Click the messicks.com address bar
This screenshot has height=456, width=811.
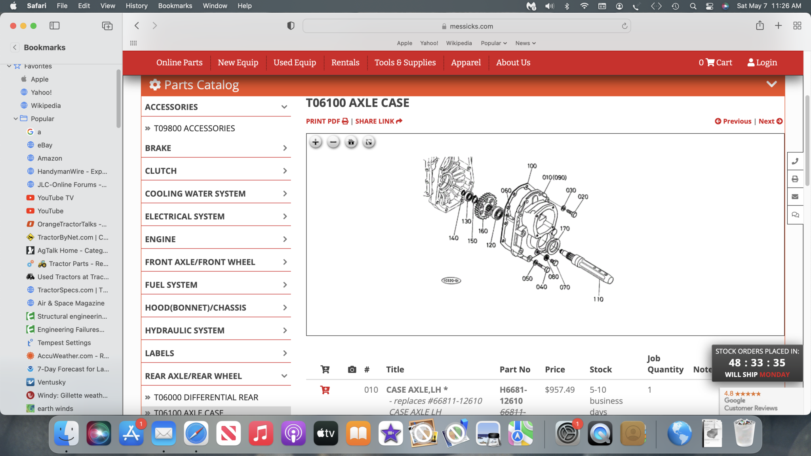tap(466, 26)
